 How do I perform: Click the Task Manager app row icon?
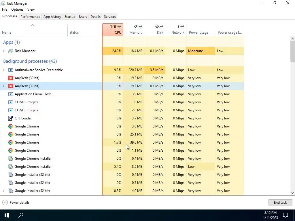coord(11,51)
